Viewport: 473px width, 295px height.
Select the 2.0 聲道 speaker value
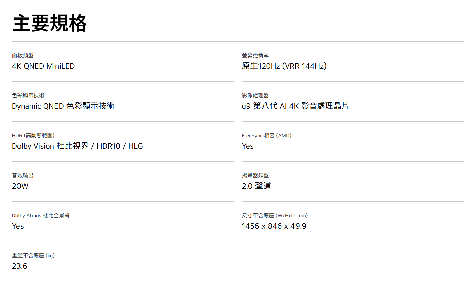256,186
